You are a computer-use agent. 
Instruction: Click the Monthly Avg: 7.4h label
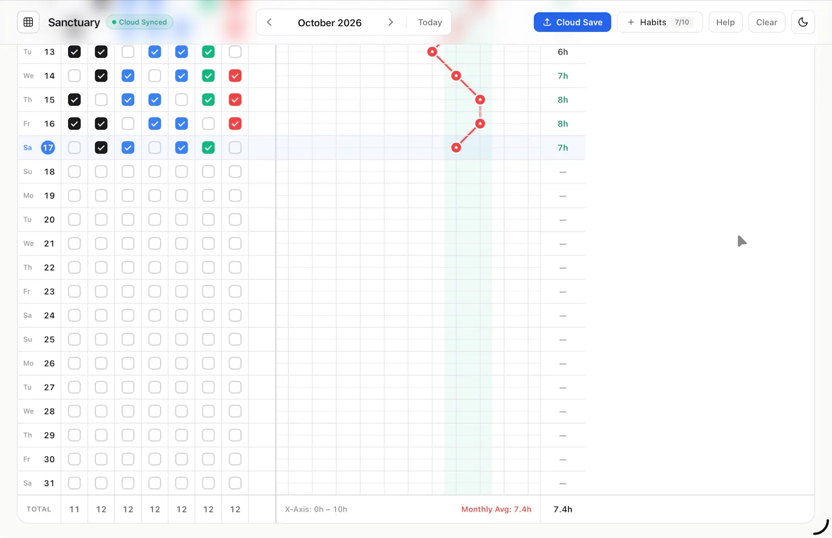(x=496, y=509)
